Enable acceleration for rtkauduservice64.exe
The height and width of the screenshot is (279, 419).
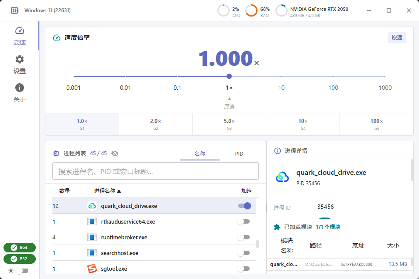[244, 221]
